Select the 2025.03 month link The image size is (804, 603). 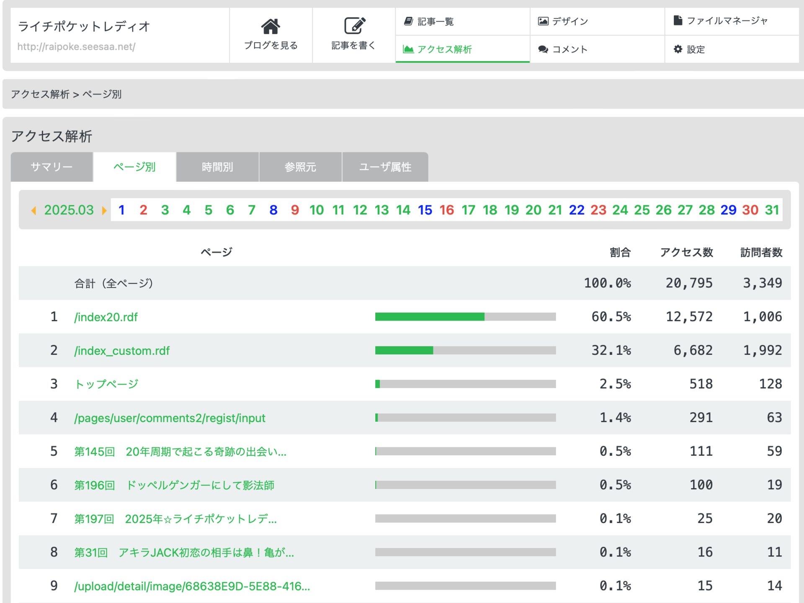[x=69, y=210]
